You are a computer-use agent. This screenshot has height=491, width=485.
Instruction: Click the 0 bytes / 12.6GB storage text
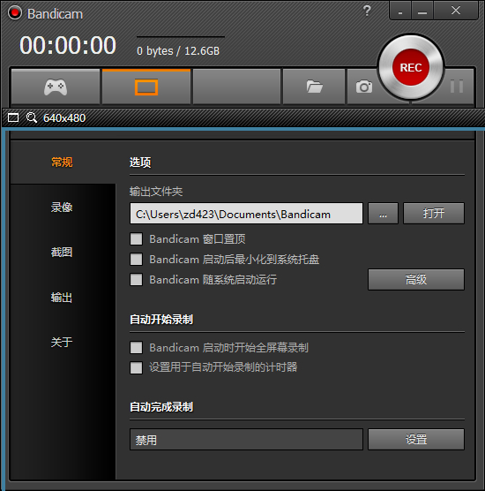(178, 50)
